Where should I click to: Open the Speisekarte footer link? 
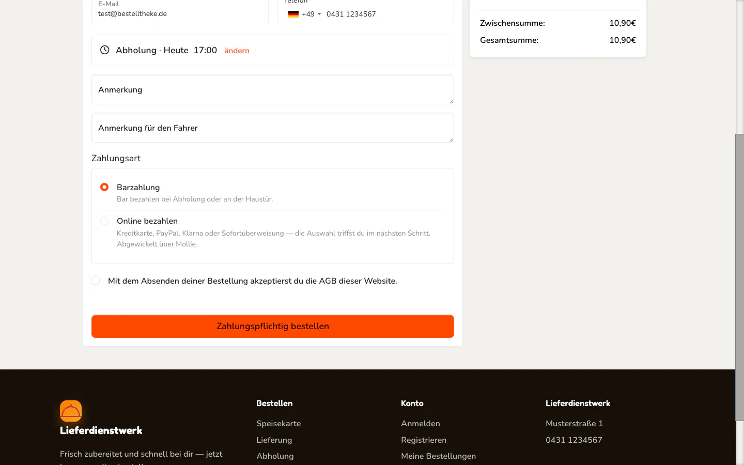[x=278, y=424]
